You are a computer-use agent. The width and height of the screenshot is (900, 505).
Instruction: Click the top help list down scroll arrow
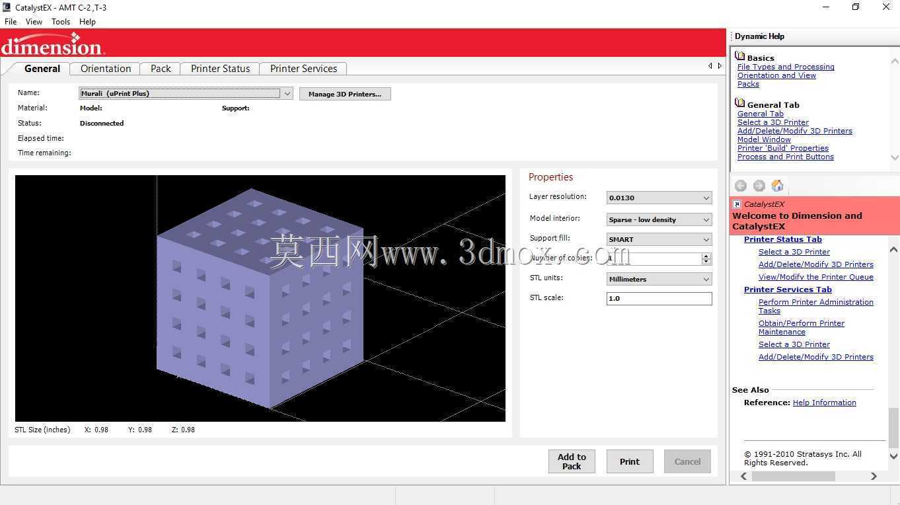pyautogui.click(x=895, y=157)
